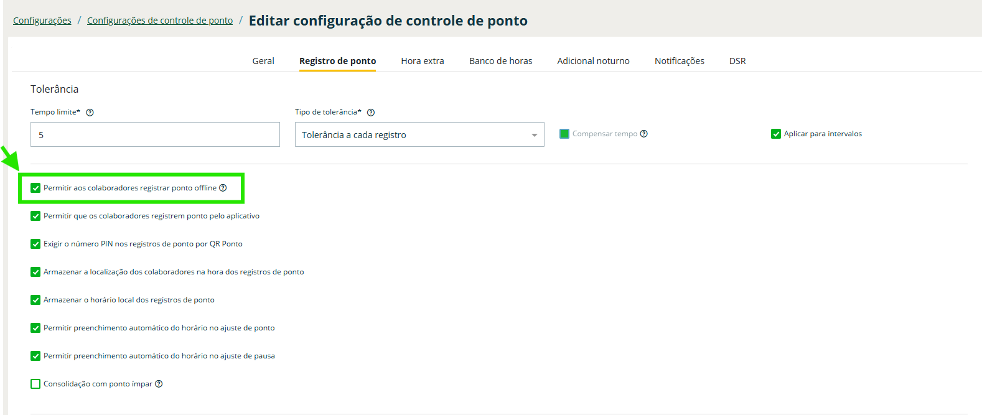Toggle Compensar tempo checkbox
Viewport: 982px width, 415px height.
tap(564, 134)
